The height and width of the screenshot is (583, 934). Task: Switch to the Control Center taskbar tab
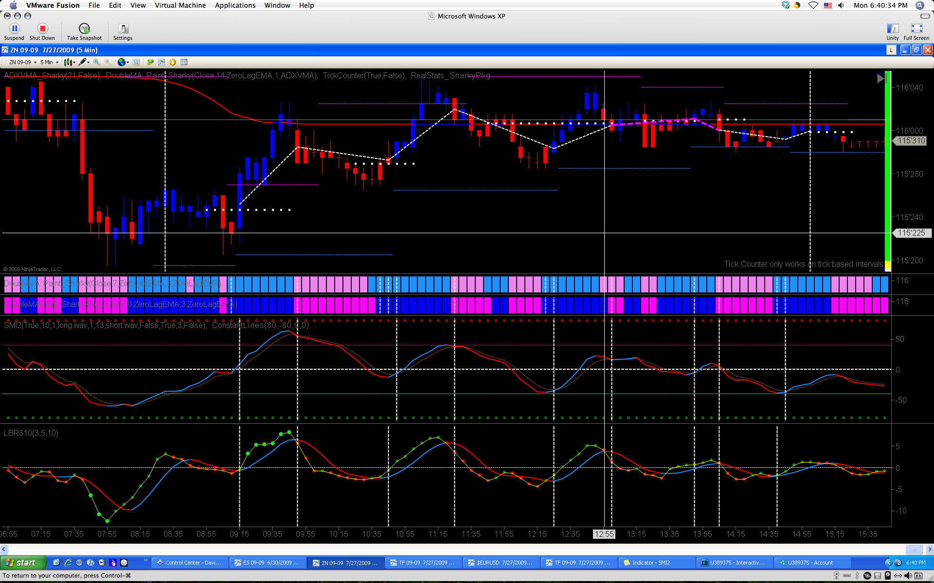pos(189,563)
